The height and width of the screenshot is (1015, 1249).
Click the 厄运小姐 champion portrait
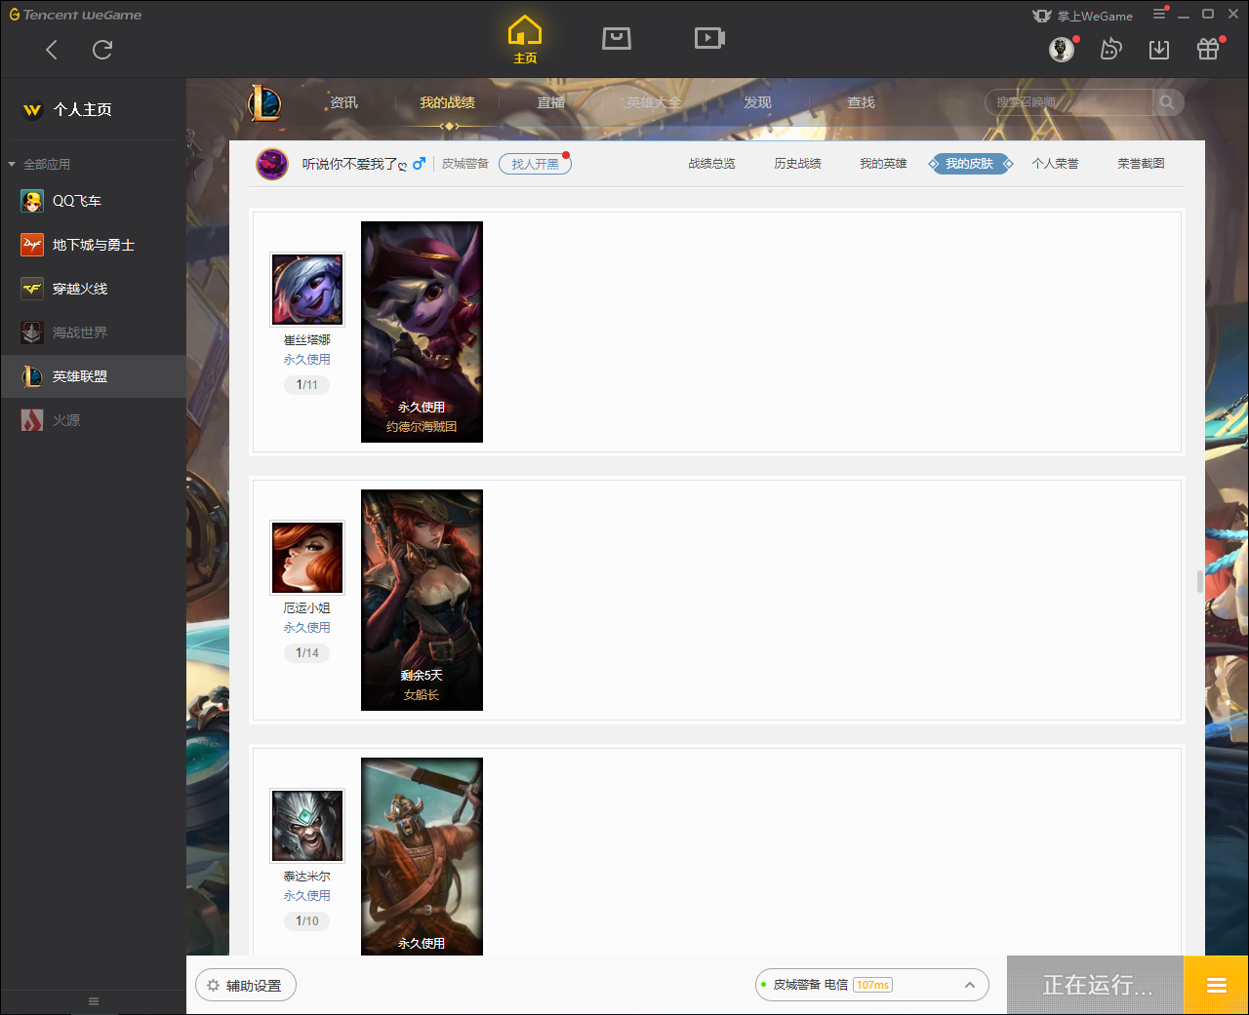tap(307, 558)
